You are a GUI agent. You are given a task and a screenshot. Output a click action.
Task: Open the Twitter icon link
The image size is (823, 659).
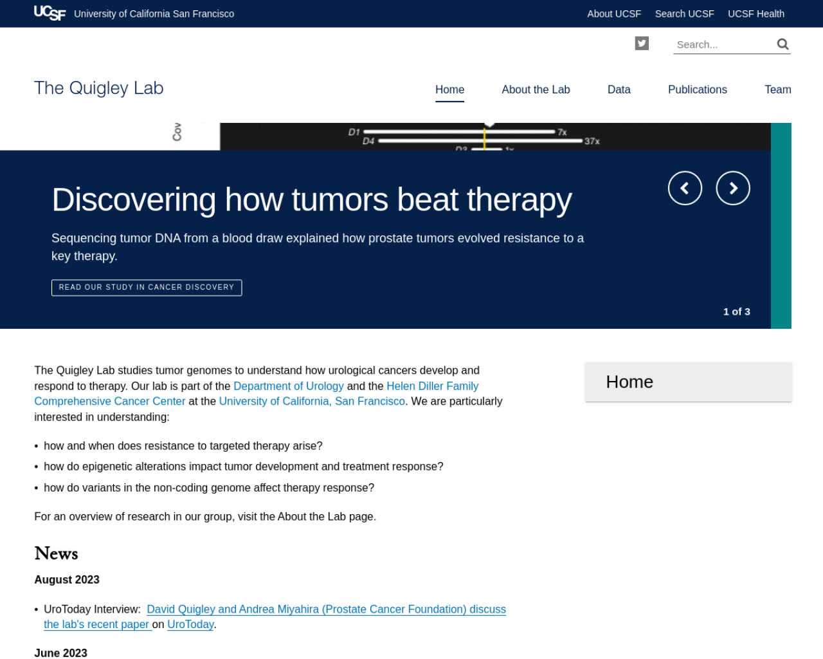pos(642,43)
